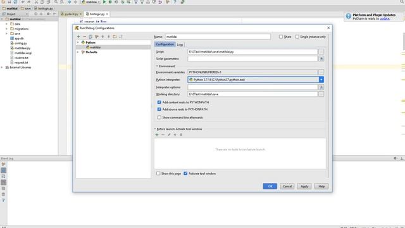The height and width of the screenshot is (228, 405).
Task: Expand the Interpreter options field editor
Action: tap(321, 87)
